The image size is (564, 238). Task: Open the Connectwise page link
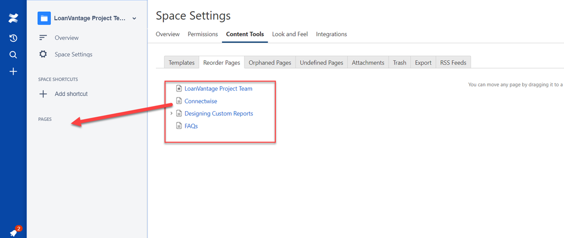[x=201, y=102]
